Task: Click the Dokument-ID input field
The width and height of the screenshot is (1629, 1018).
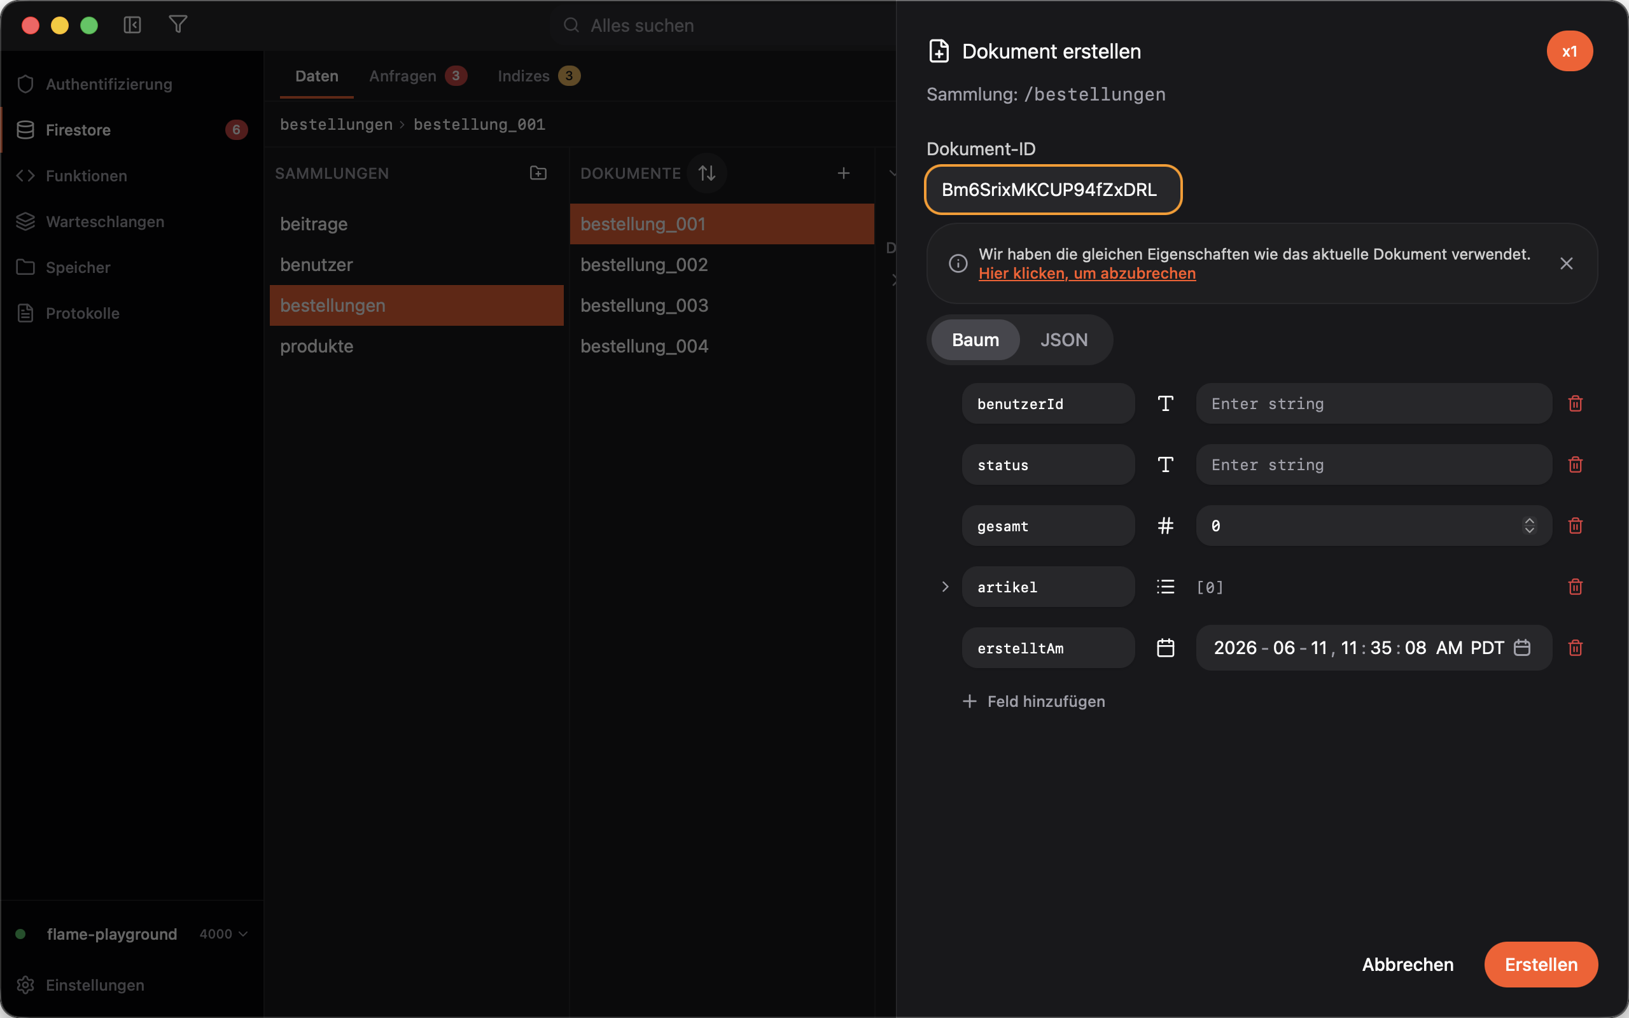Action: click(x=1052, y=190)
